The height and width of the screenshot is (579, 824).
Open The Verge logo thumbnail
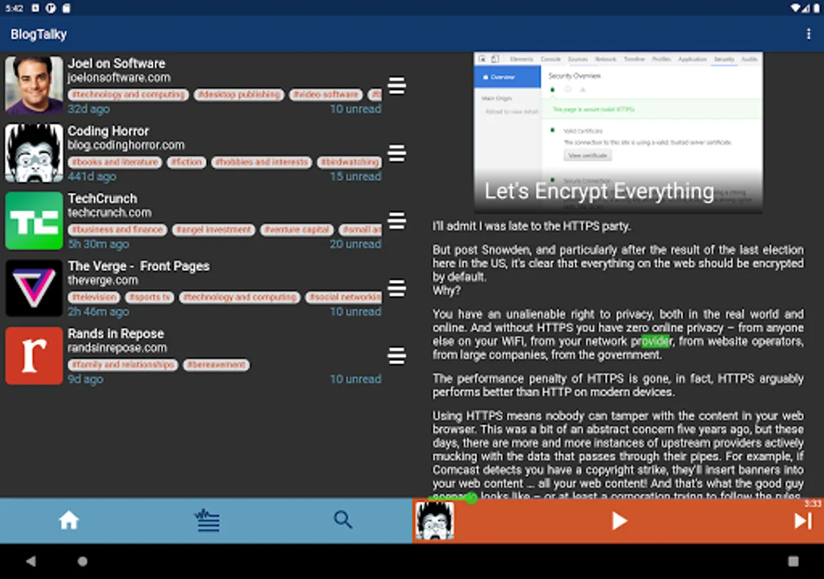point(34,288)
